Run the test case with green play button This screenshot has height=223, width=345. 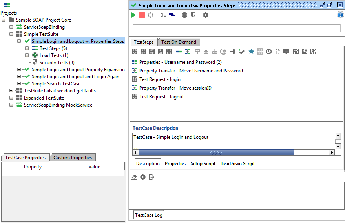point(133,15)
